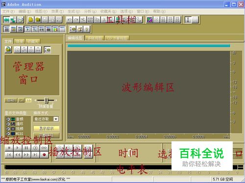Click the Undo arrow icon
This screenshot has height=183, width=245.
point(70,20)
